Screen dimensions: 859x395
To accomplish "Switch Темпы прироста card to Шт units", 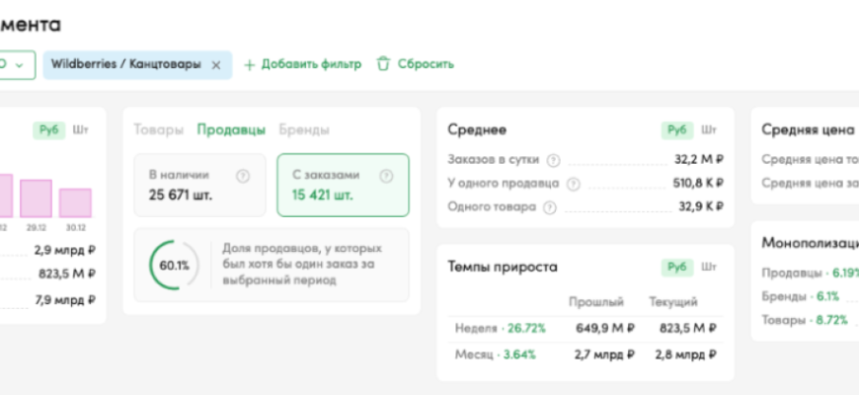I will pyautogui.click(x=709, y=267).
